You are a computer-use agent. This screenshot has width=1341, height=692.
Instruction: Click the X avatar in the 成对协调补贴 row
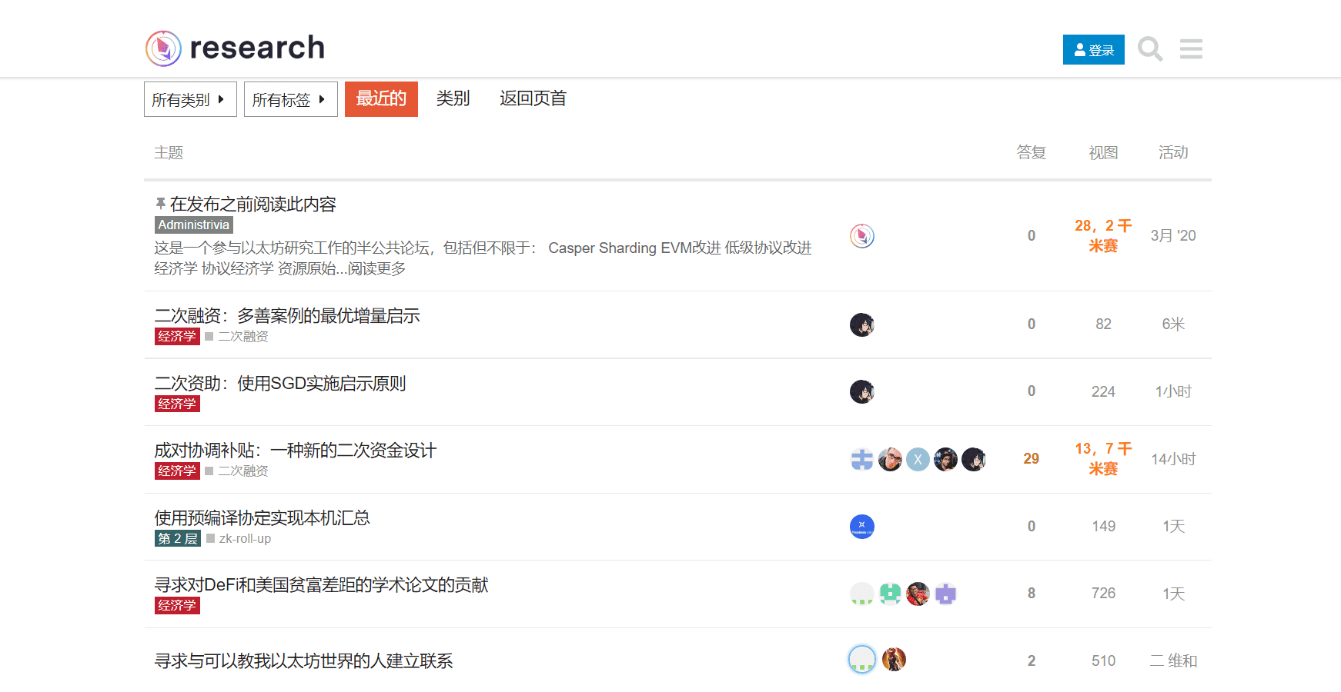click(918, 458)
